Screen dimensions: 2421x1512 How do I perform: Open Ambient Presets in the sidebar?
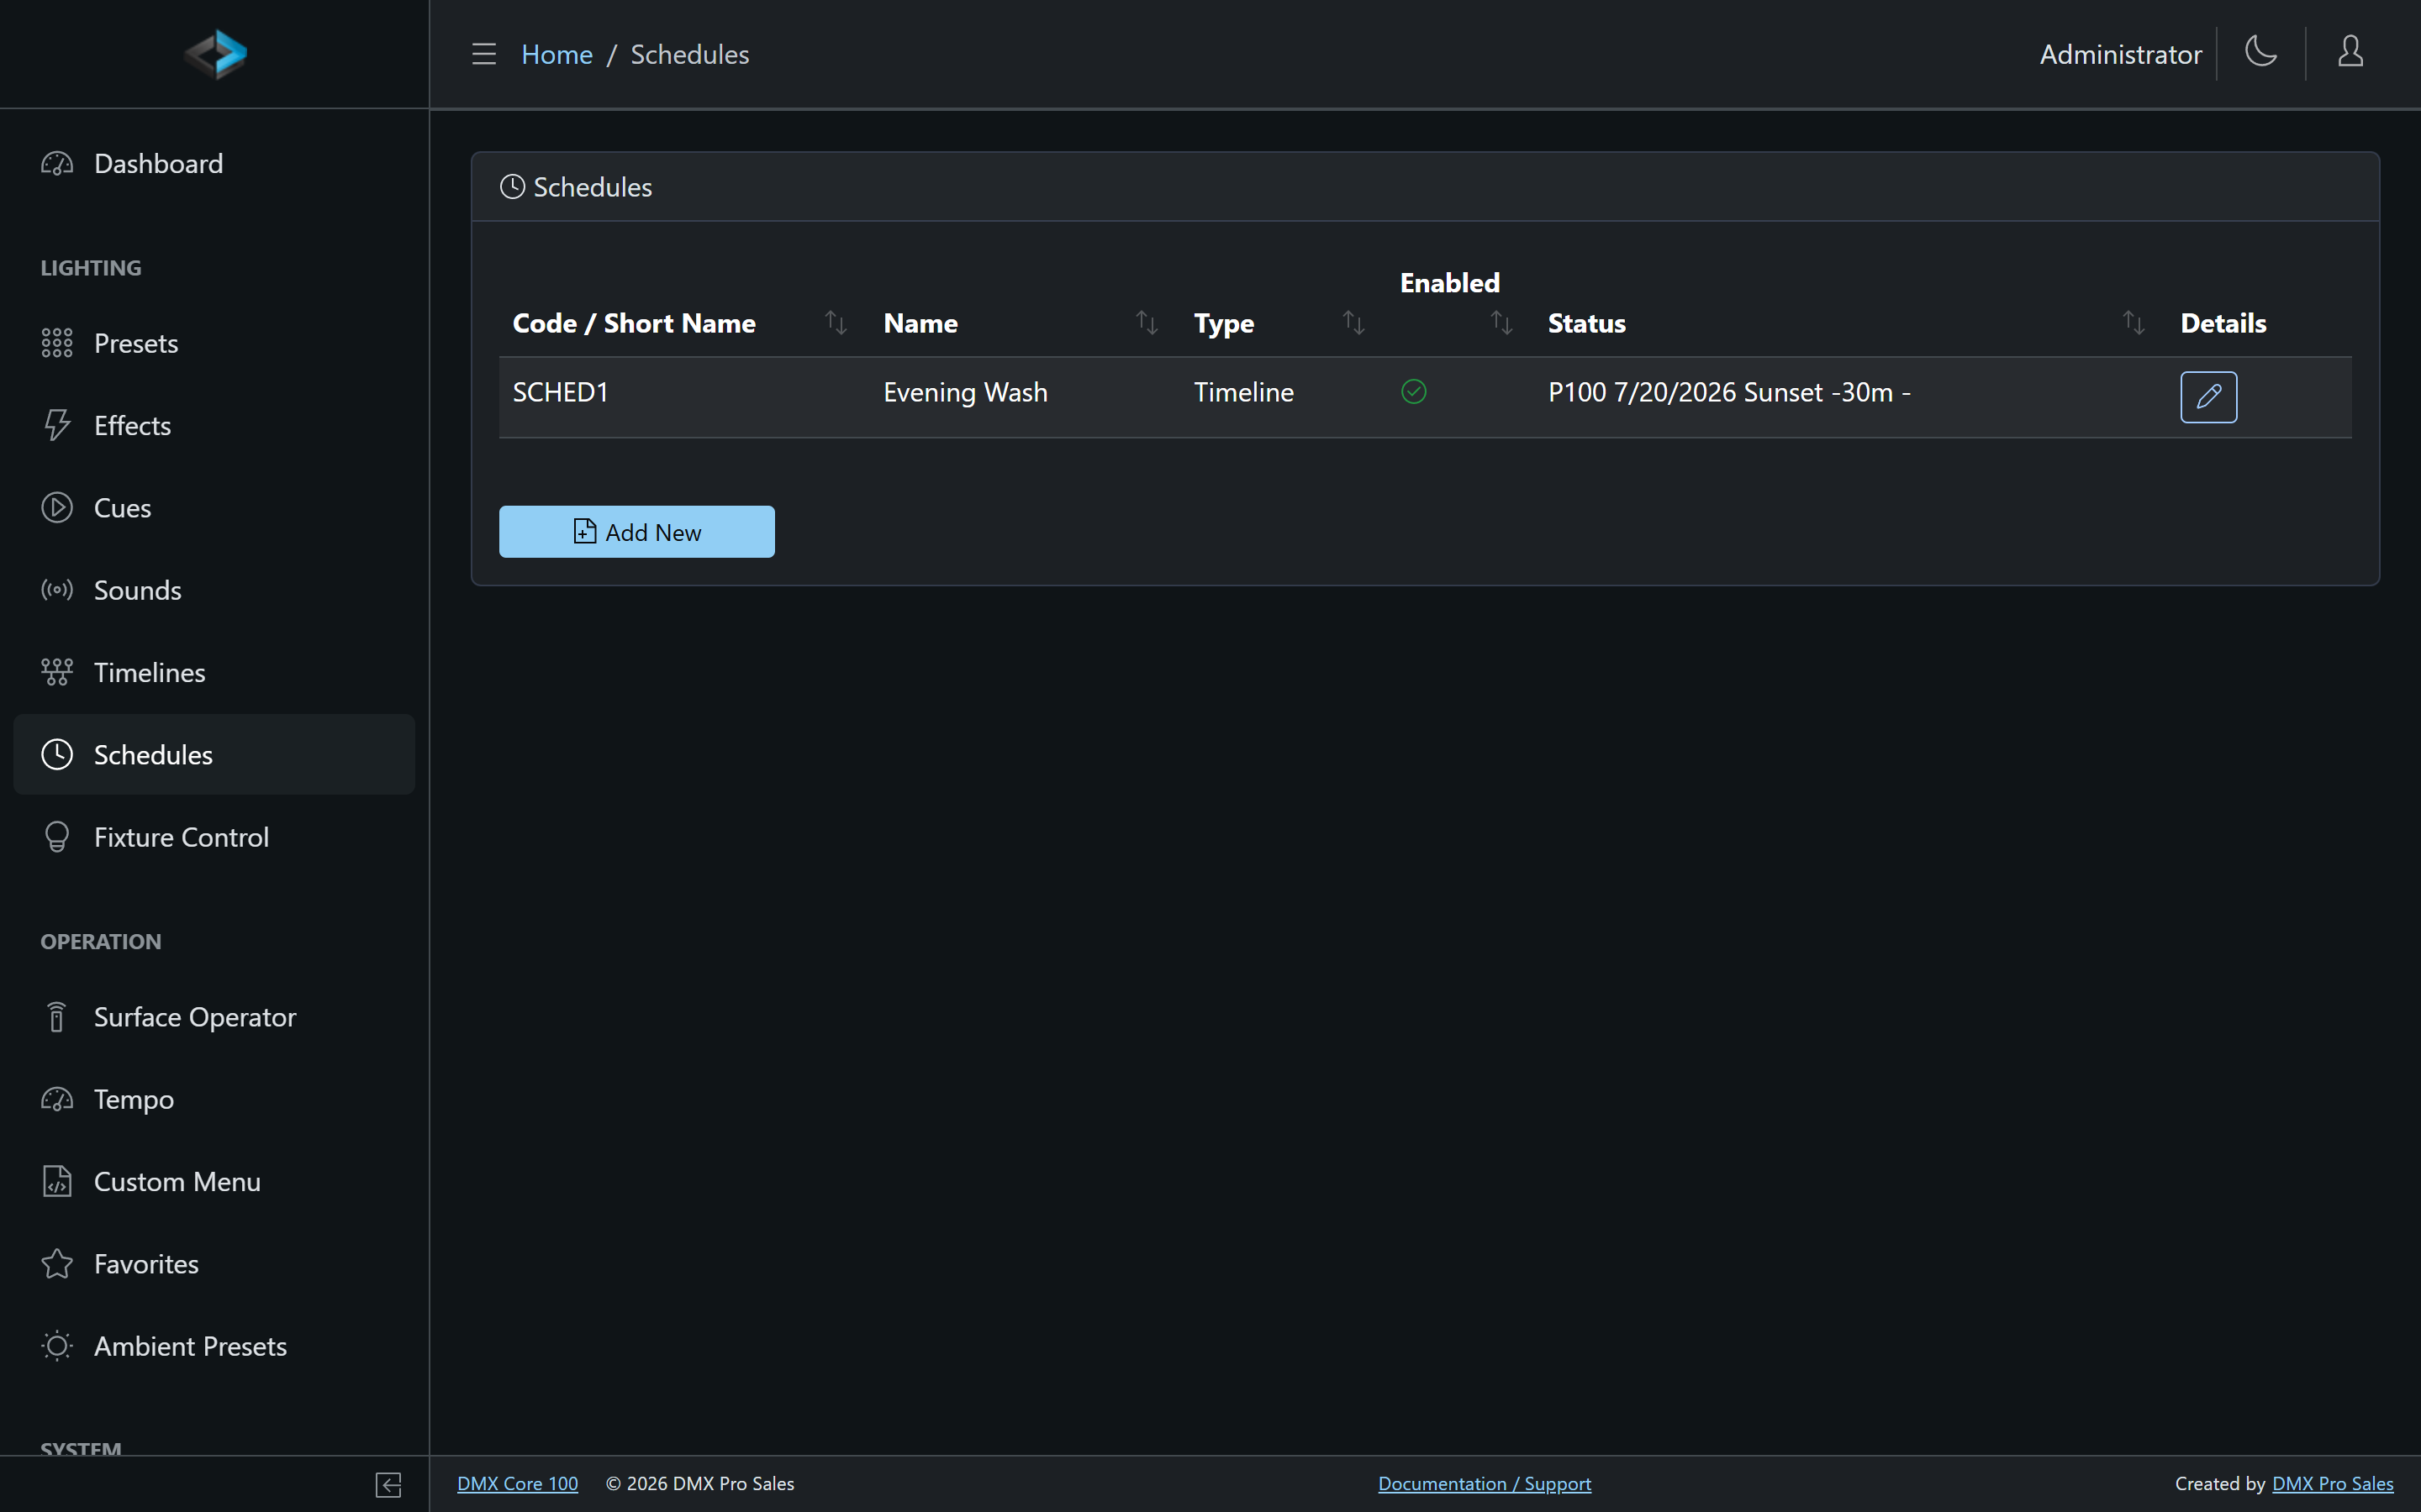coord(214,1346)
